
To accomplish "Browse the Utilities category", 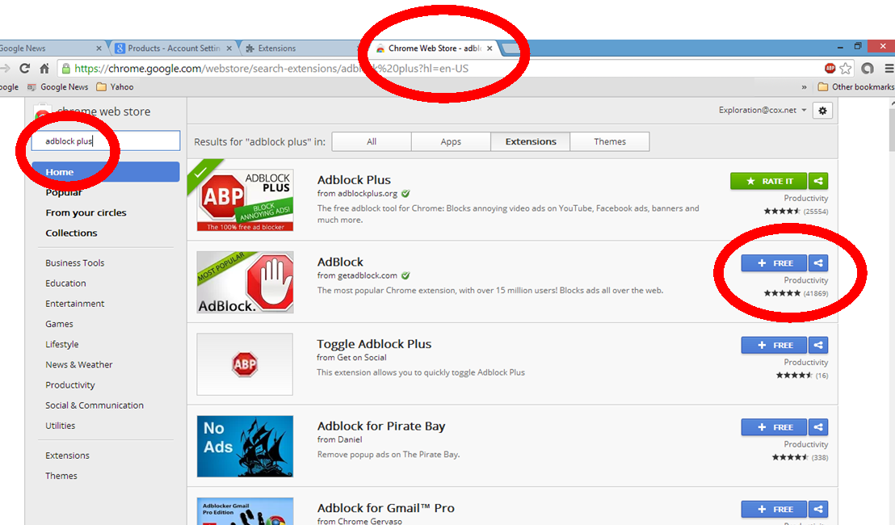I will click(60, 426).
